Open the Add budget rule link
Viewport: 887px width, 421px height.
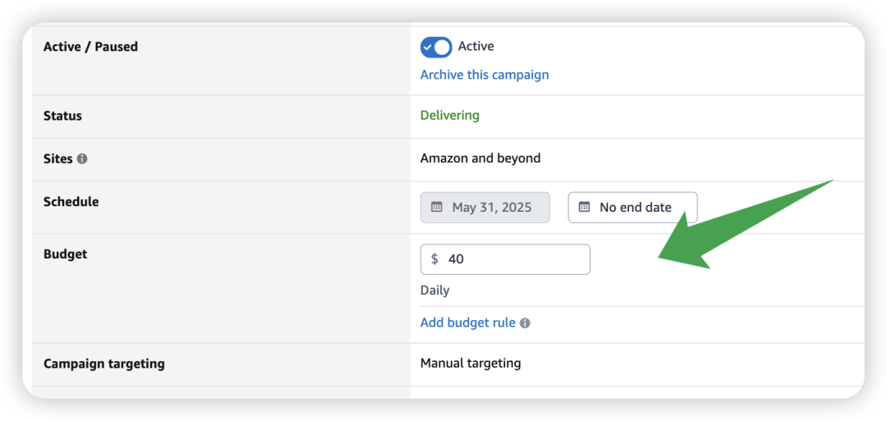(x=467, y=323)
